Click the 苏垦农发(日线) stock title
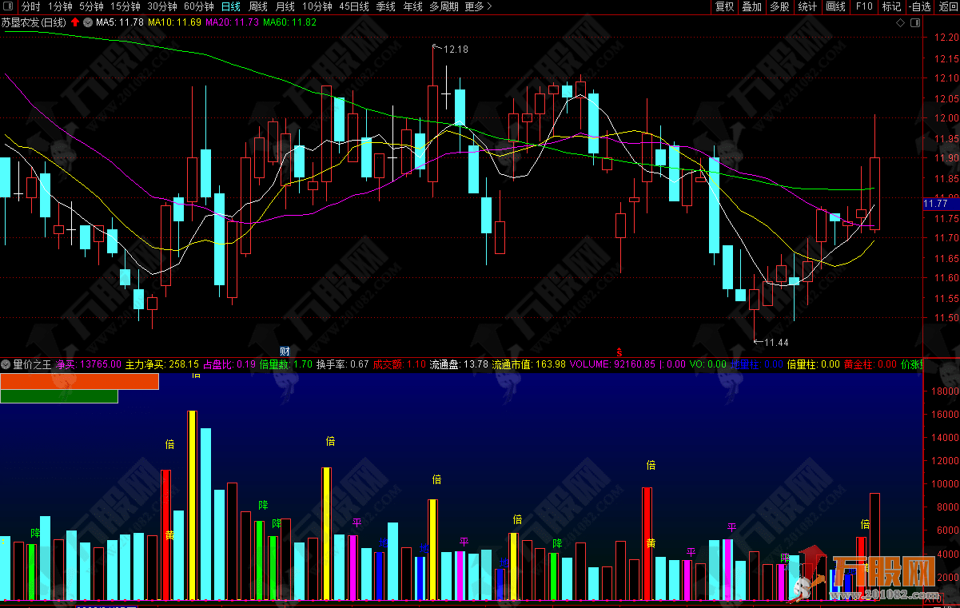Image resolution: width=960 pixels, height=608 pixels. click(35, 22)
